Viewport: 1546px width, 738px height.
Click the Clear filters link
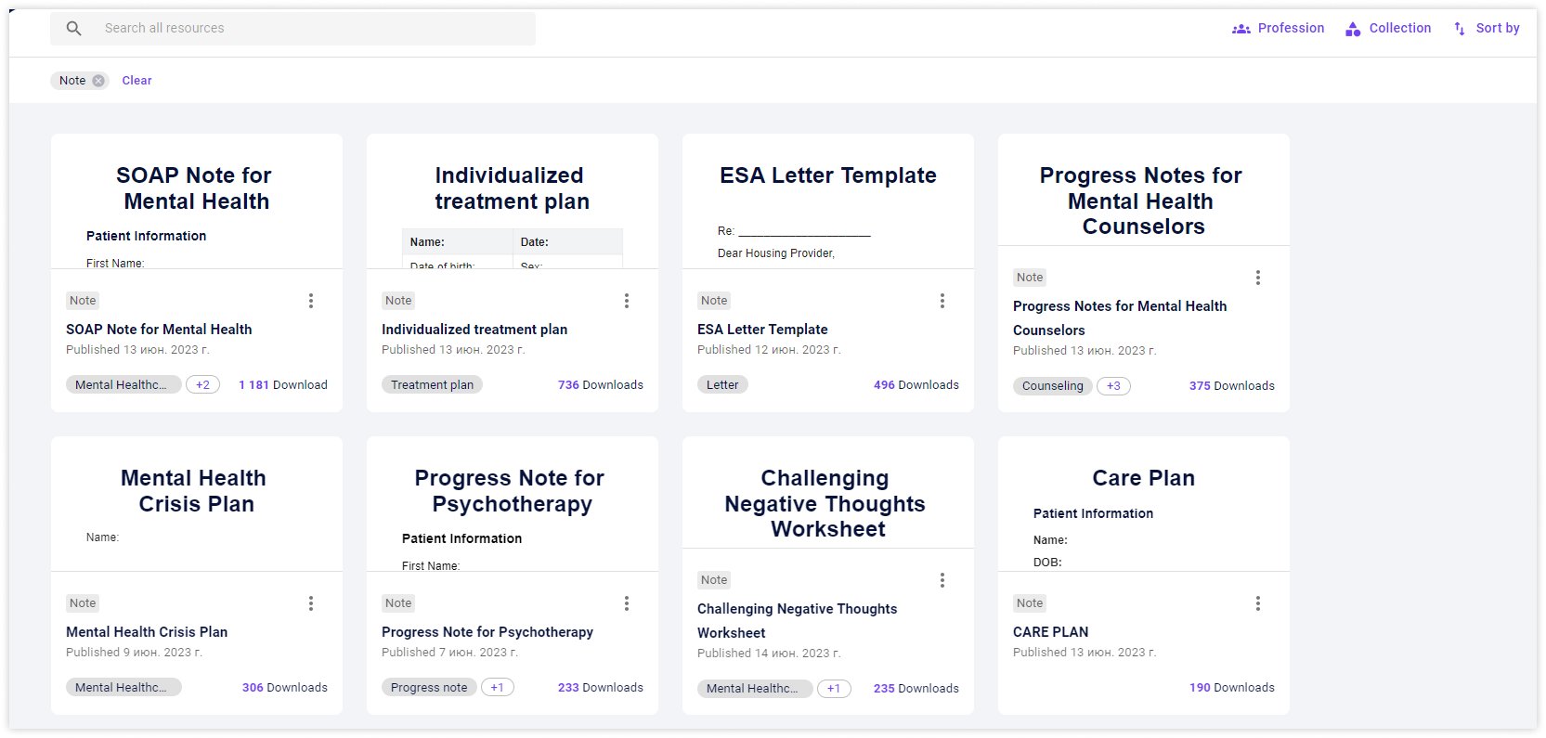(136, 80)
